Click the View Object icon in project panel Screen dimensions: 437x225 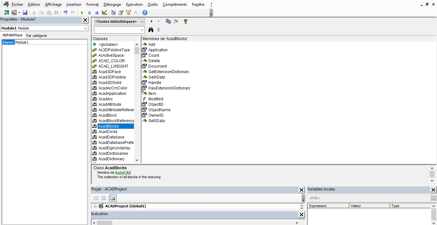(x=103, y=198)
